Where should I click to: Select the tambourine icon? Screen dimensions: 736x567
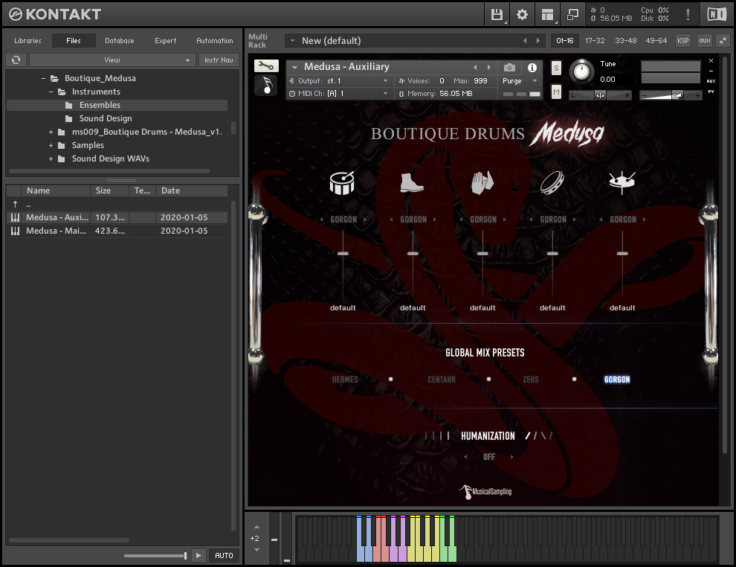tap(552, 182)
